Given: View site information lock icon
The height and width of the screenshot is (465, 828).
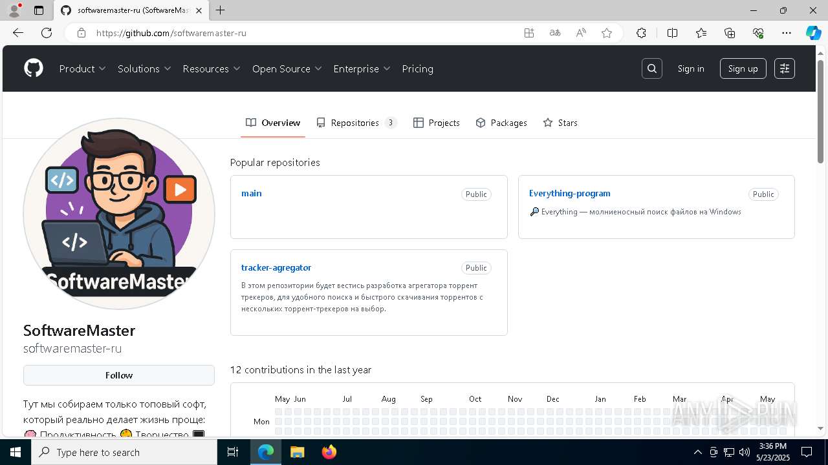Looking at the screenshot, I should coord(82,33).
